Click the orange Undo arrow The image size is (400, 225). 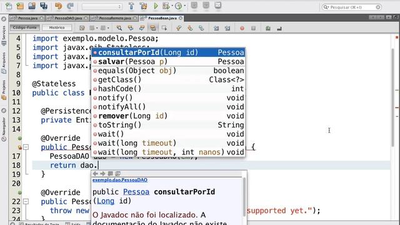click(58, 6)
